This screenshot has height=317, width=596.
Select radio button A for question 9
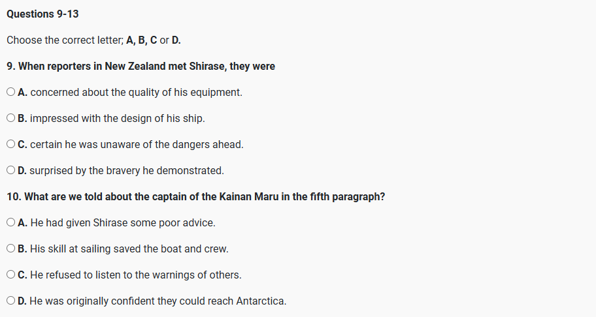11,93
